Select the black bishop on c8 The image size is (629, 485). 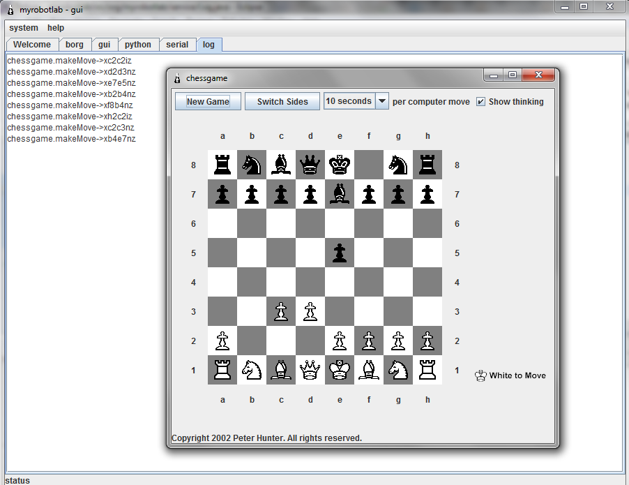click(x=281, y=165)
